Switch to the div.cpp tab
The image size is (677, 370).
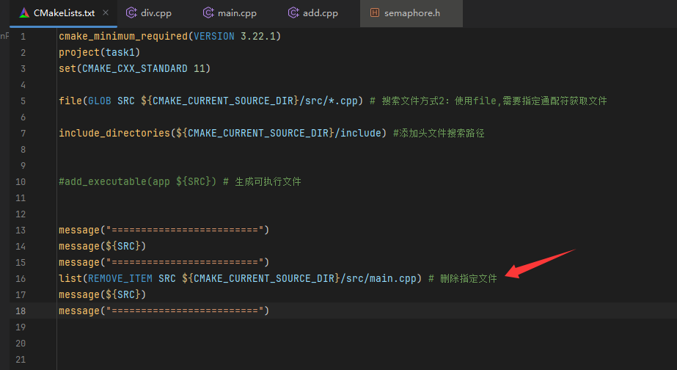155,13
